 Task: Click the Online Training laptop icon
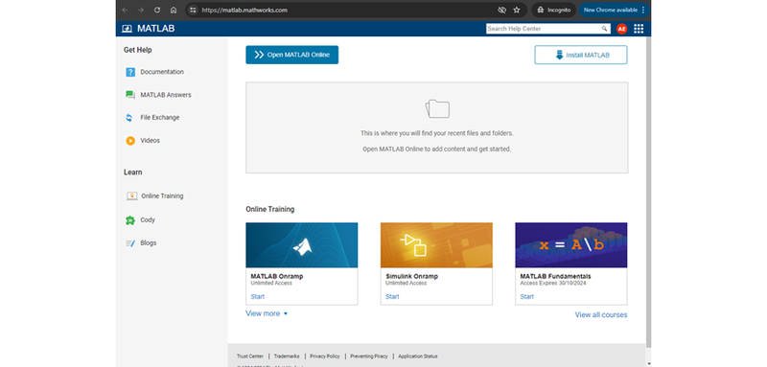click(131, 196)
